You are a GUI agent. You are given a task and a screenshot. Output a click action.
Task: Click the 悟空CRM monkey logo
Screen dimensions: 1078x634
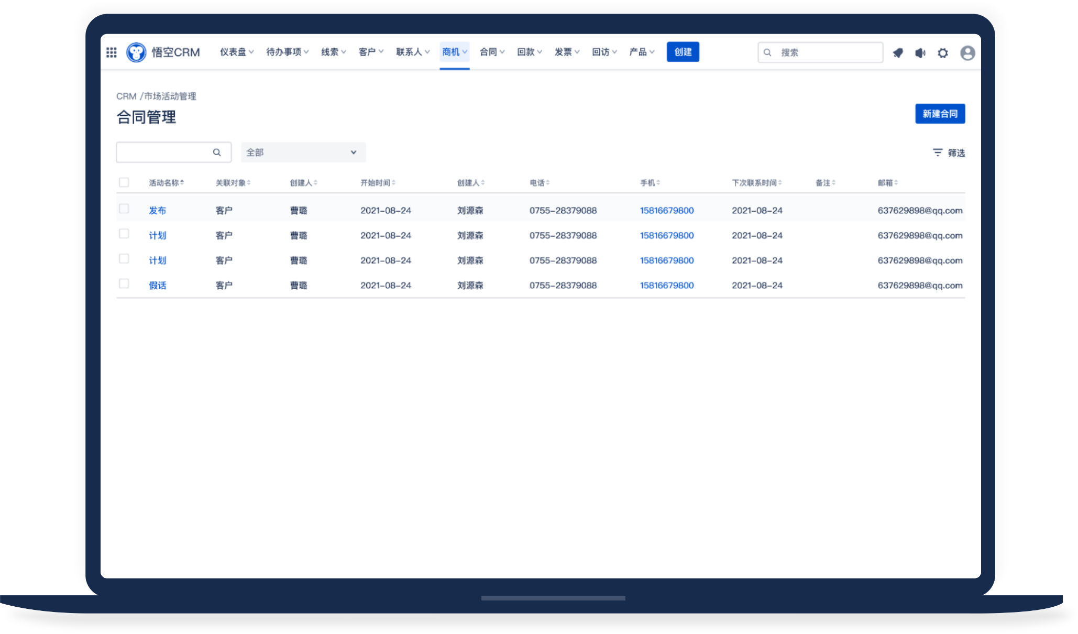[x=136, y=52]
